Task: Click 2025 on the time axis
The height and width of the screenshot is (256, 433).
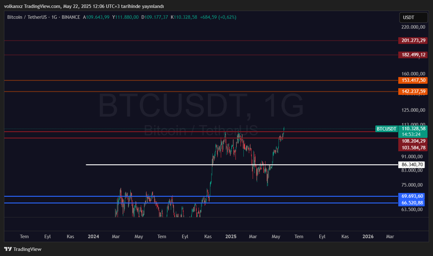Action: tap(231, 237)
